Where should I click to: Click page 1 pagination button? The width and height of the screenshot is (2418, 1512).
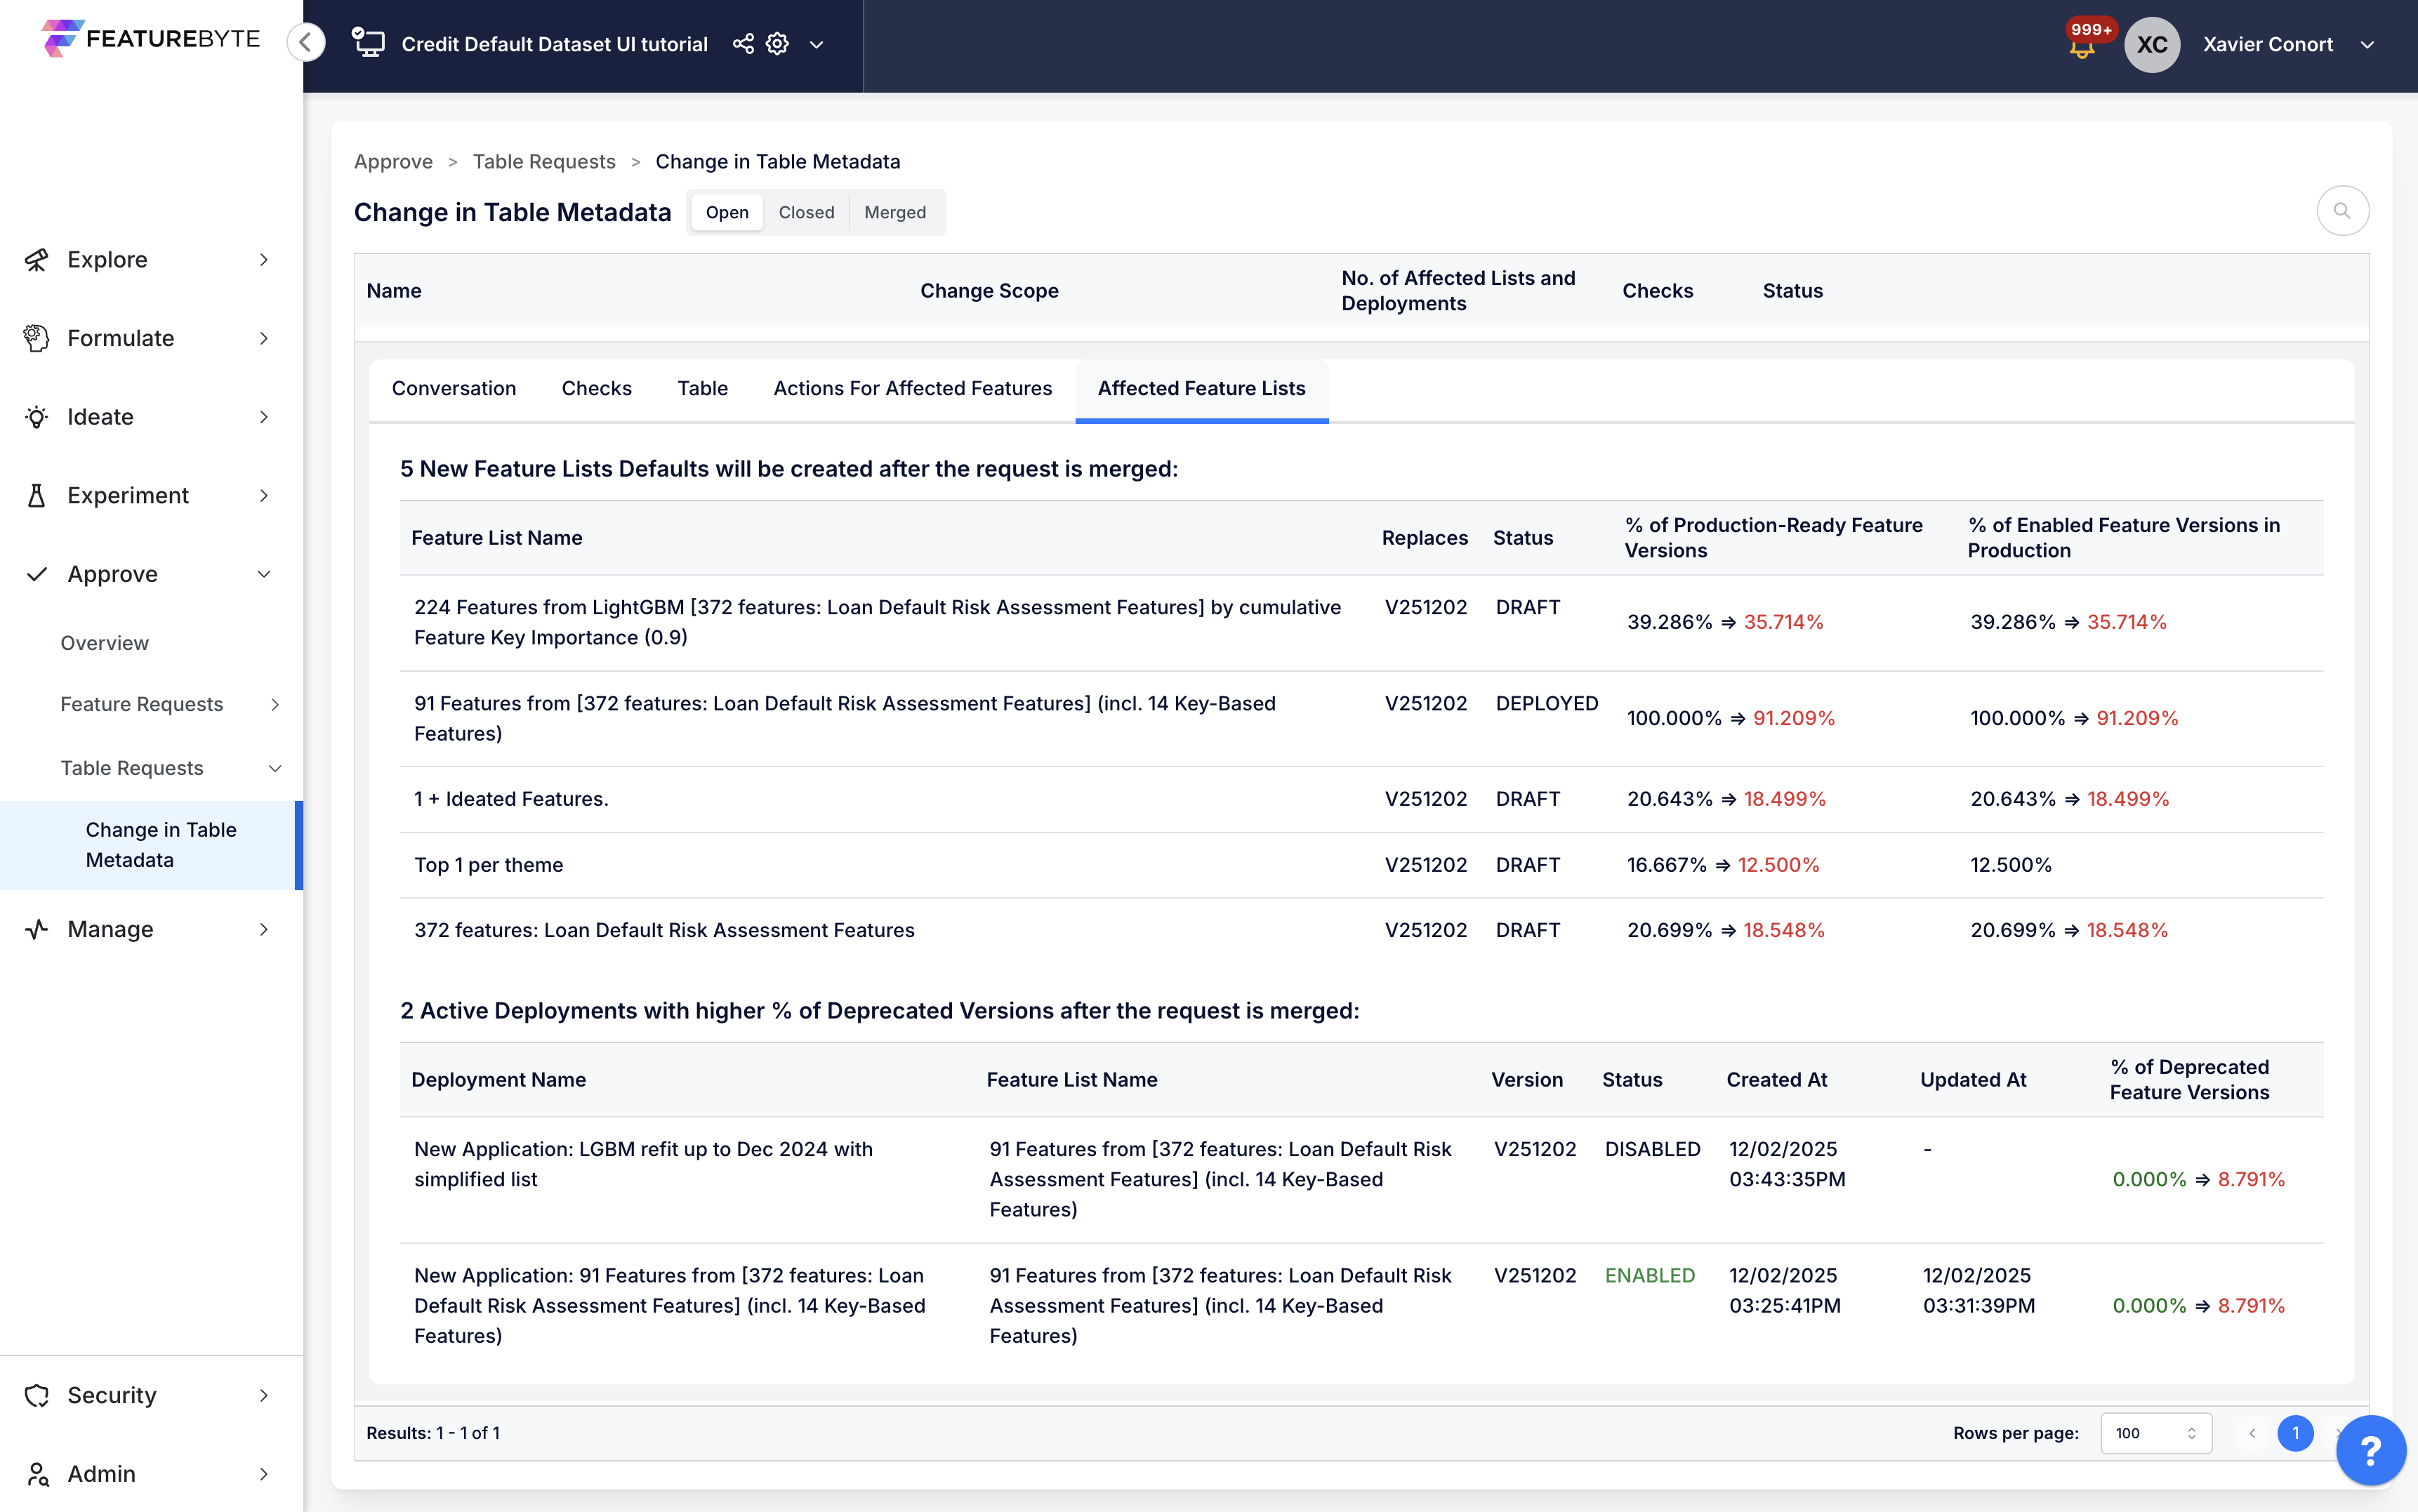[2295, 1433]
